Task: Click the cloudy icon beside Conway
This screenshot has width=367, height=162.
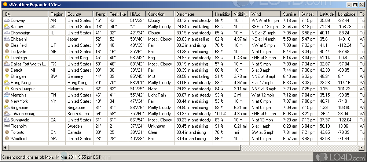Action: [7, 20]
